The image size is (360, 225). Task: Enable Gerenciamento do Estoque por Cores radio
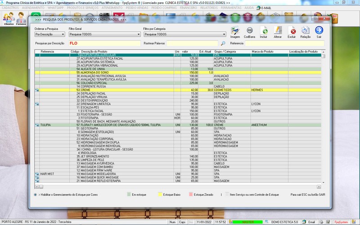click(x=36, y=195)
